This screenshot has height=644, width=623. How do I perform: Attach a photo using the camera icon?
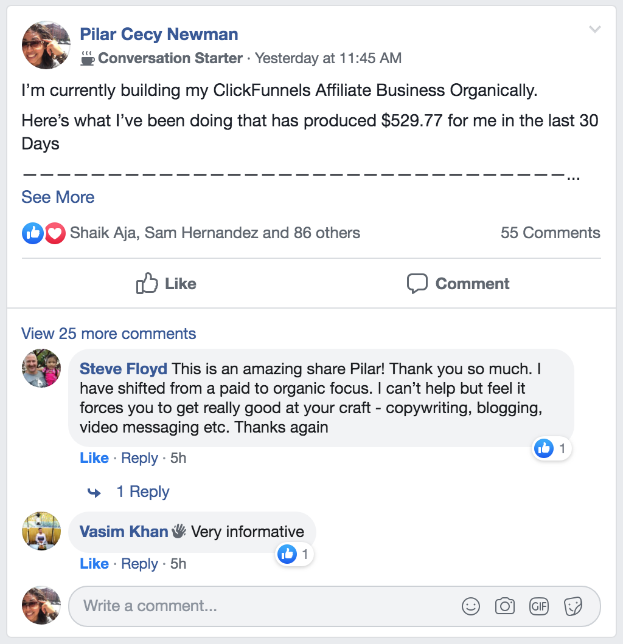[504, 606]
